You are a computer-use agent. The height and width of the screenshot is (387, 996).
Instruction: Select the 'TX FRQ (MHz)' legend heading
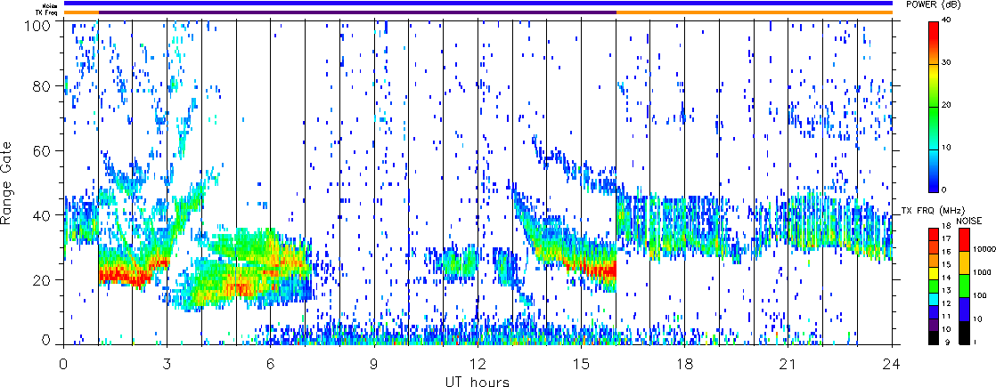(934, 210)
